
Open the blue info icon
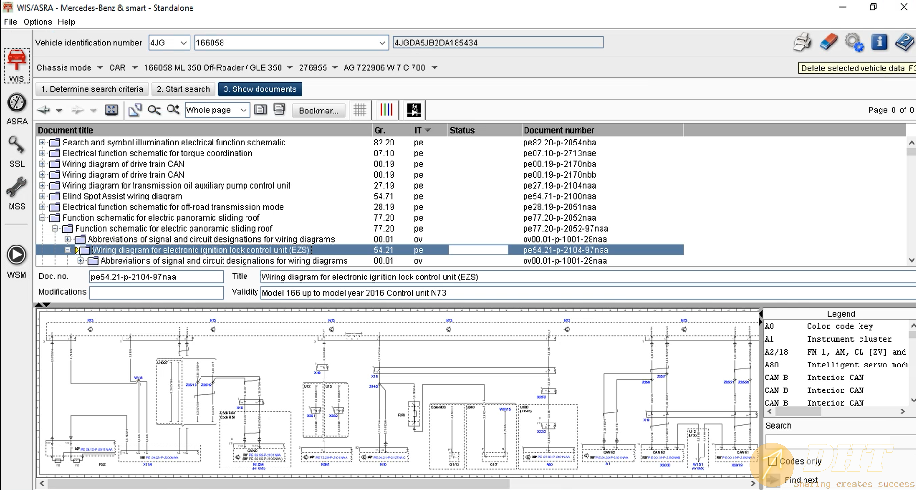879,42
